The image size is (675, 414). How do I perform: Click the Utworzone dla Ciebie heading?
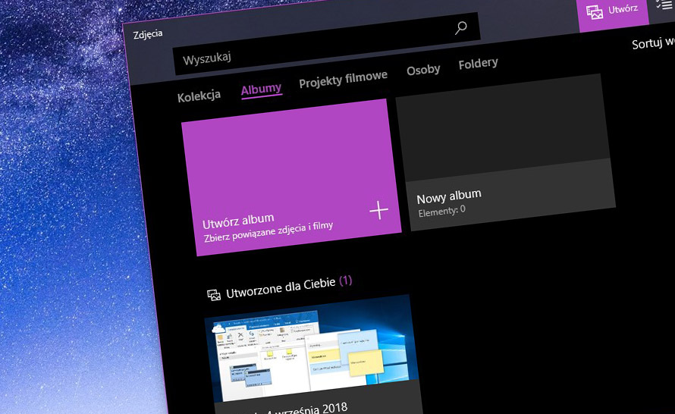(x=288, y=287)
